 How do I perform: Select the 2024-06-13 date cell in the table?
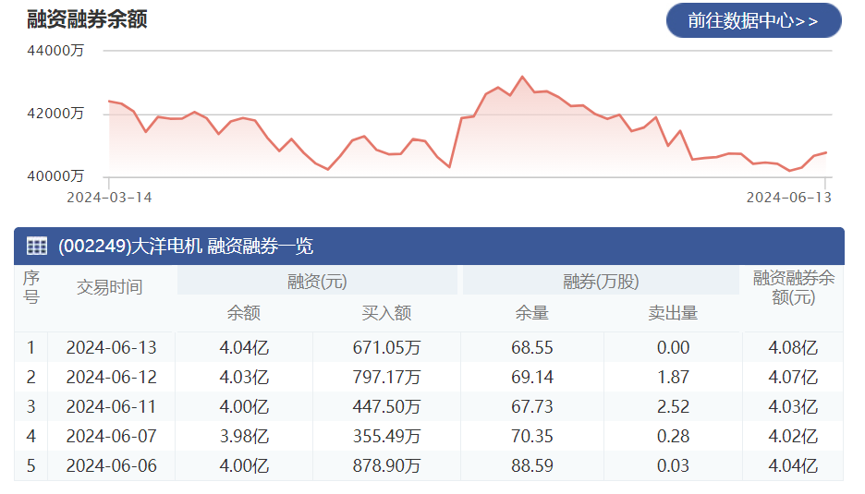pyautogui.click(x=112, y=347)
